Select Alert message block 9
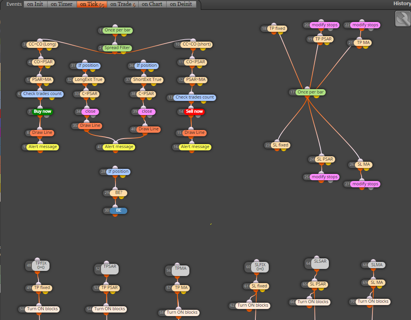This screenshot has height=320, width=411. [x=43, y=147]
